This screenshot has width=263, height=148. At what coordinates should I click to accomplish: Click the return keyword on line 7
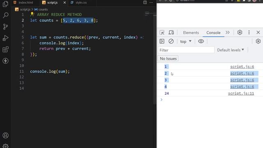[46, 49]
